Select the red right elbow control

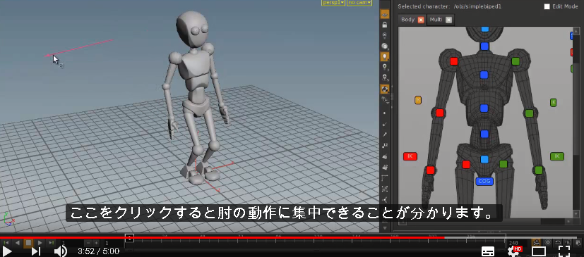439,113
